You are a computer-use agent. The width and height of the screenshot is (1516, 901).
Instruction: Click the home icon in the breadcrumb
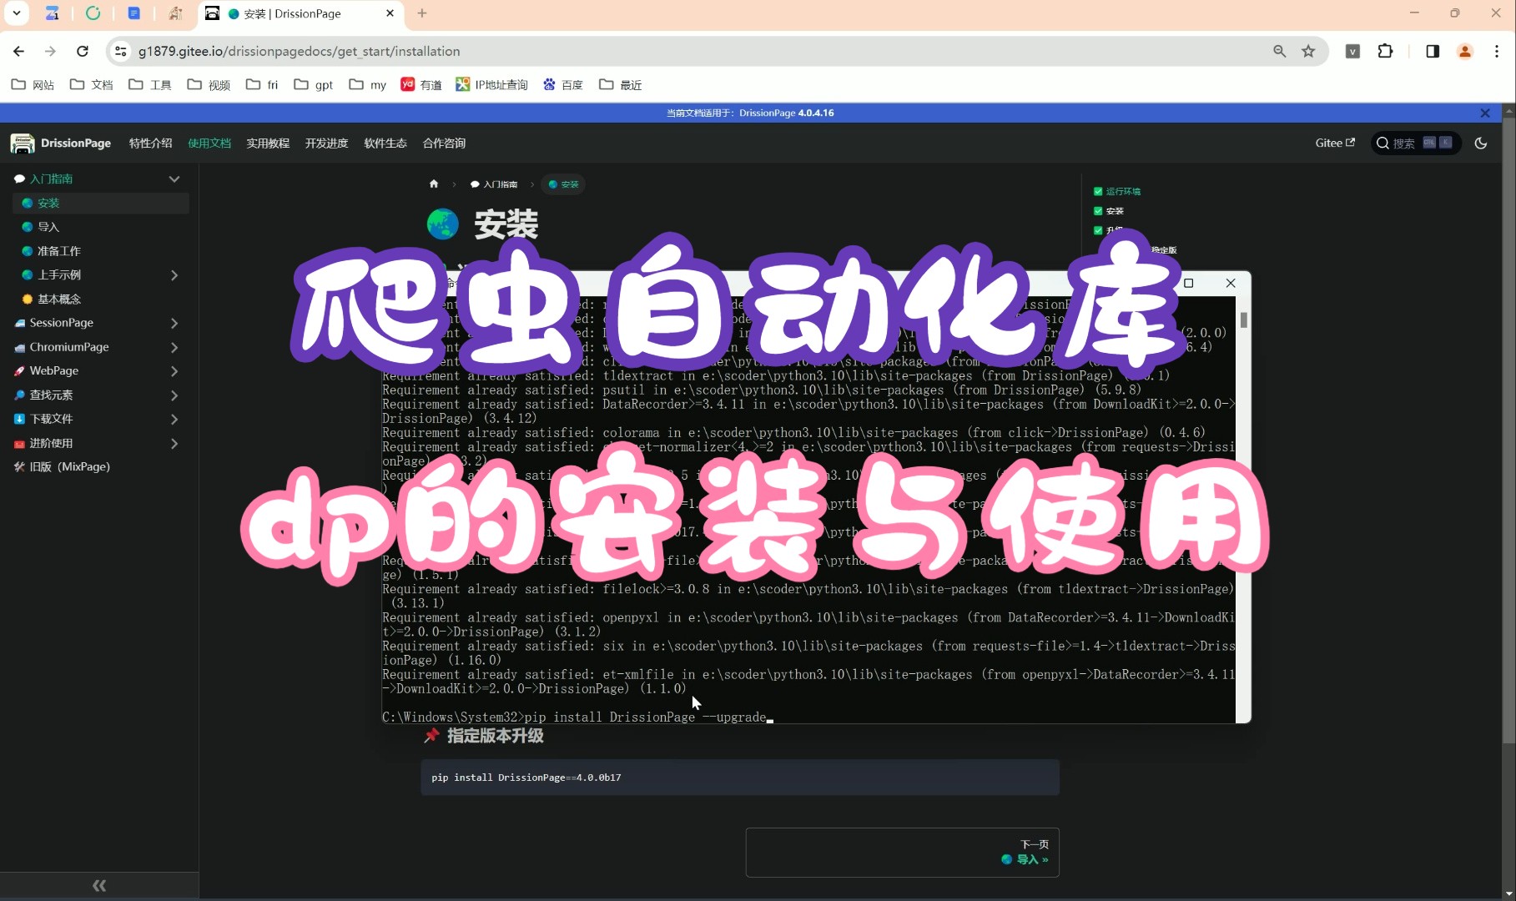coord(433,184)
